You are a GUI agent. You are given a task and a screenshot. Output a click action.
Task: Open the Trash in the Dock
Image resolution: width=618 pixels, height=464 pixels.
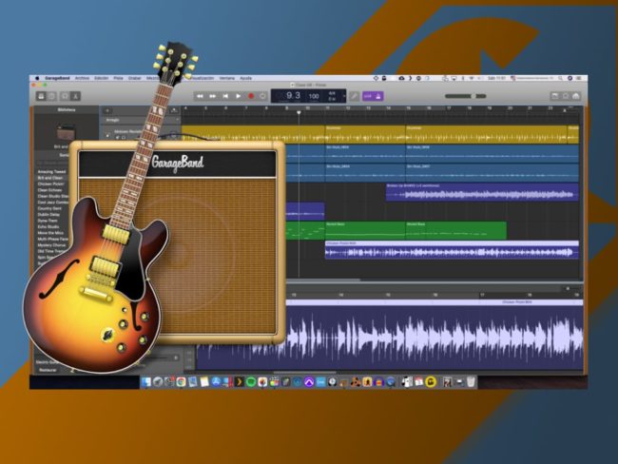click(x=471, y=381)
